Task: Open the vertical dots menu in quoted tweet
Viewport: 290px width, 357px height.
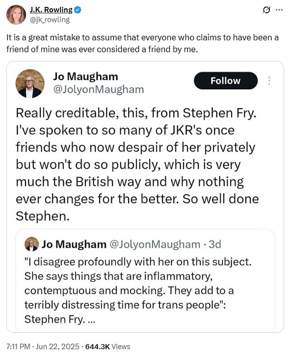Action: tap(269, 81)
